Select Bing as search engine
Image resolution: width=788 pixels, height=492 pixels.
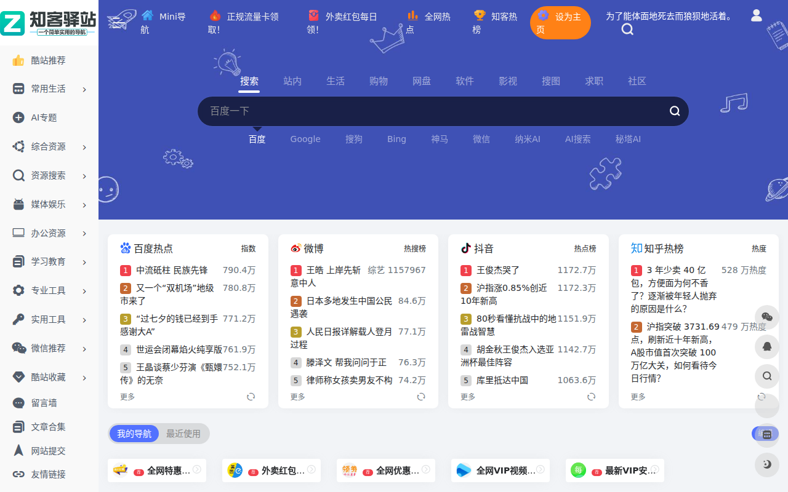pos(396,139)
